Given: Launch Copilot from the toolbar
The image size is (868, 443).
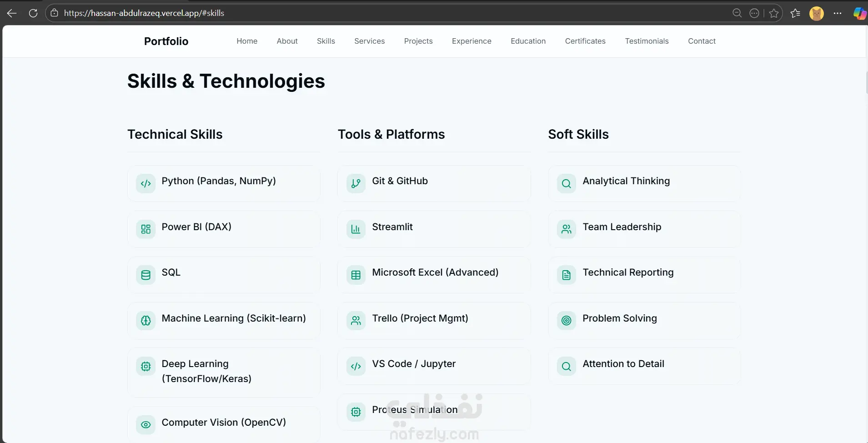Looking at the screenshot, I should coord(859,13).
